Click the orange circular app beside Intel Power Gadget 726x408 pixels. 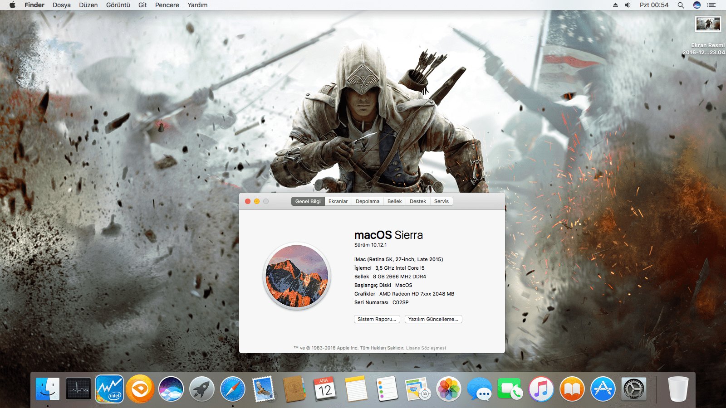coord(140,389)
